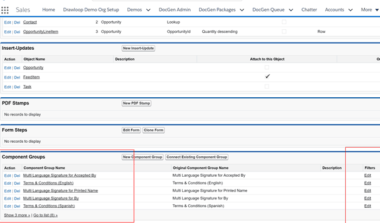Toggle Attach to this Object for Opportunity
This screenshot has height=223, width=380.
pyautogui.click(x=267, y=67)
